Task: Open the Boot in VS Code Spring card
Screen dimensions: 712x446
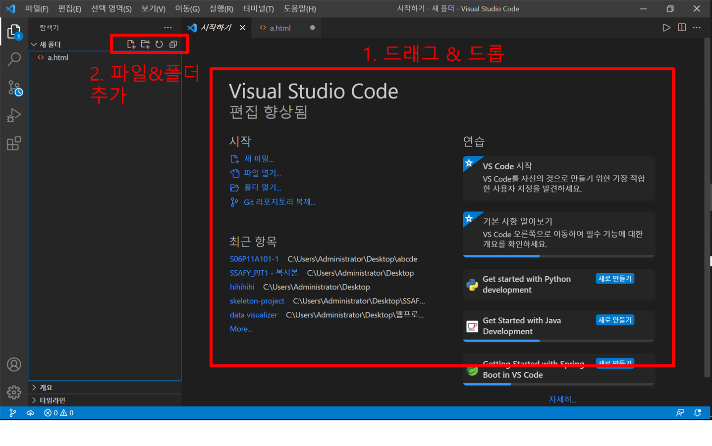Action: coord(558,369)
